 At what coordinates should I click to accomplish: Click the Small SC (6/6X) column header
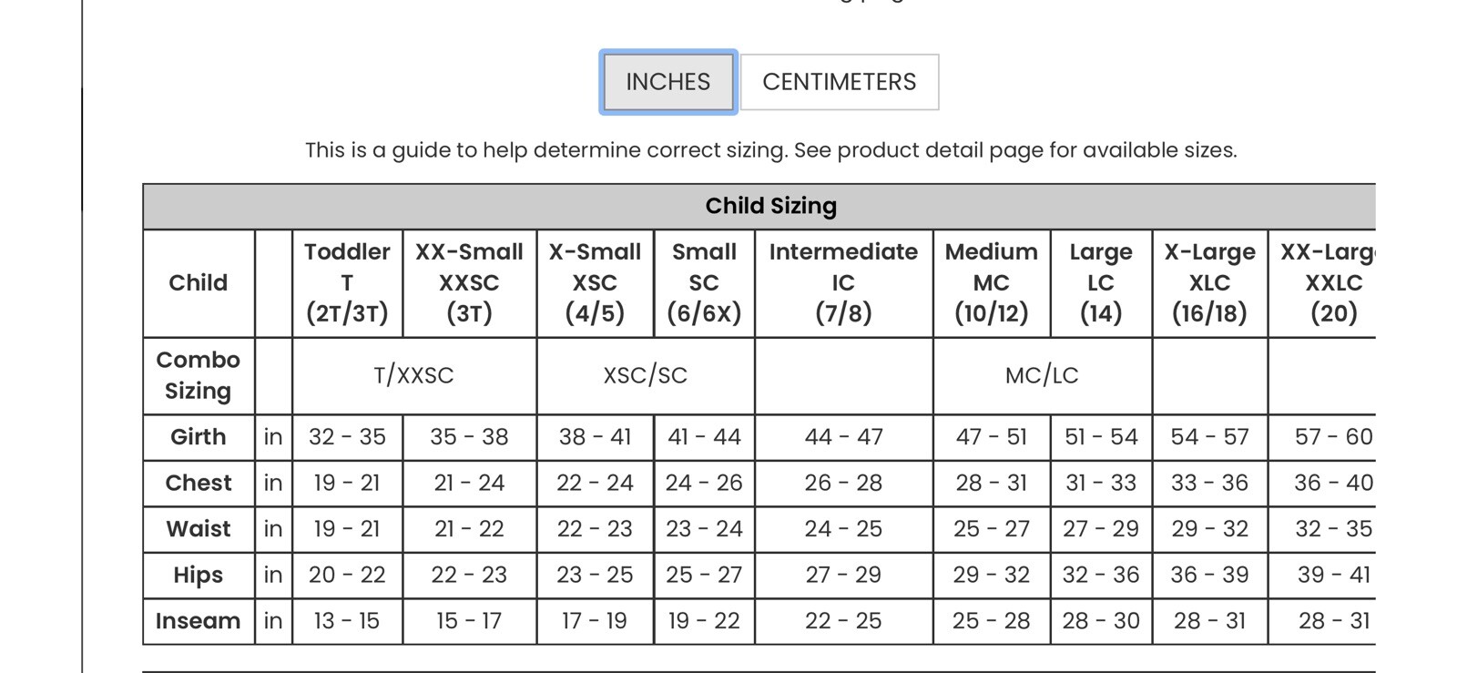pos(704,282)
